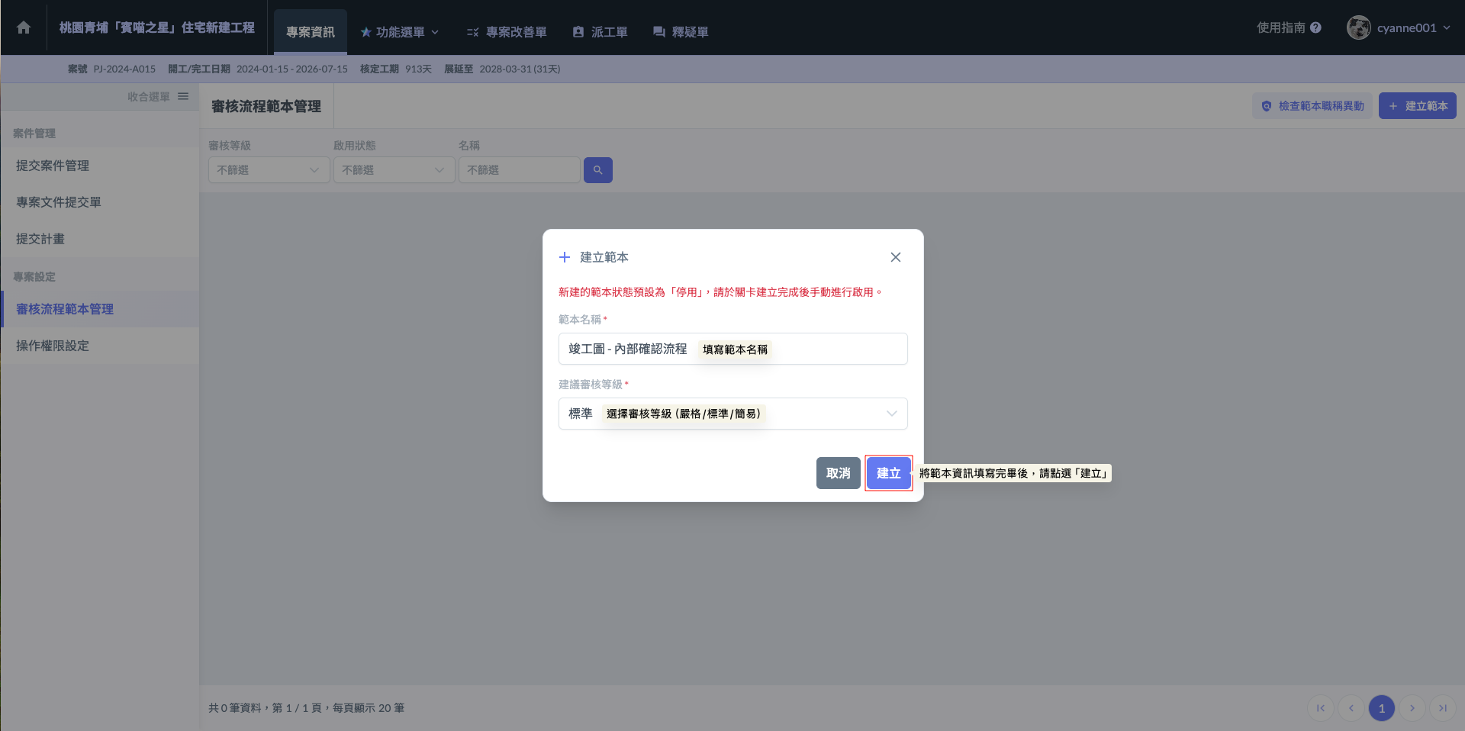Expand the cyanne001 account dropdown arrow
The height and width of the screenshot is (731, 1465).
[x=1447, y=27]
